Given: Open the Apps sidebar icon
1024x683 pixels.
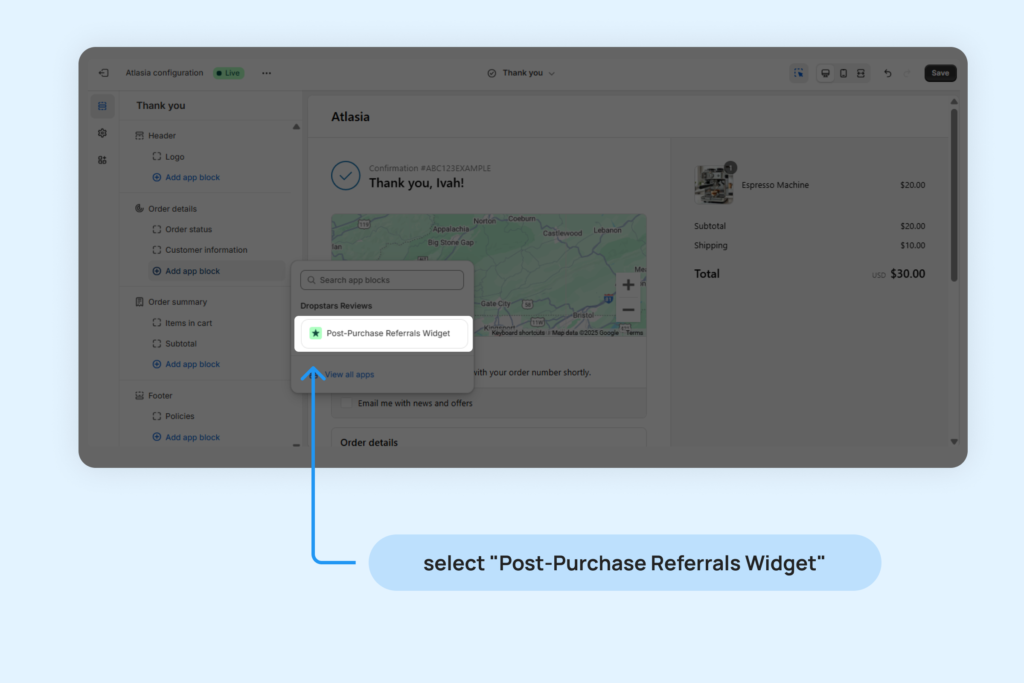Looking at the screenshot, I should coord(102,160).
